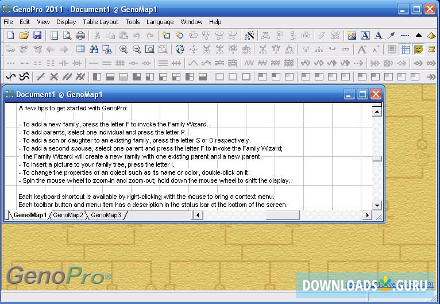Zoom to fit using the framed magnifier icon
This screenshot has height=304, width=440.
[150, 49]
